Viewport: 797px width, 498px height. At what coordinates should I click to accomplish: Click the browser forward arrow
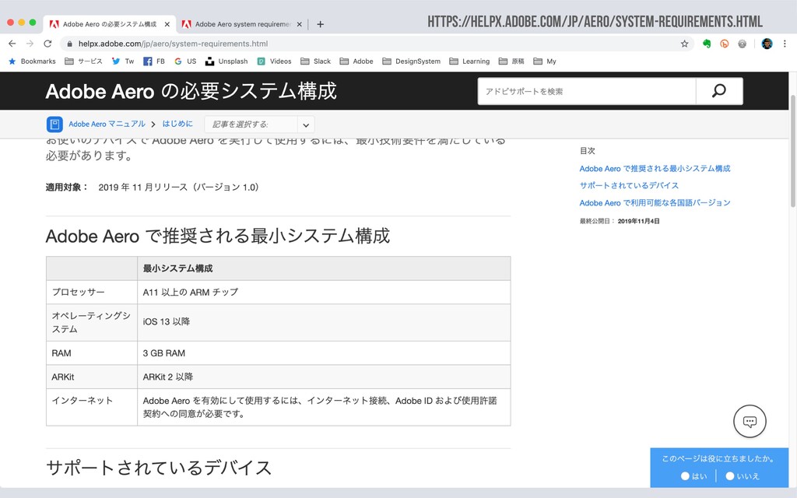click(x=30, y=44)
